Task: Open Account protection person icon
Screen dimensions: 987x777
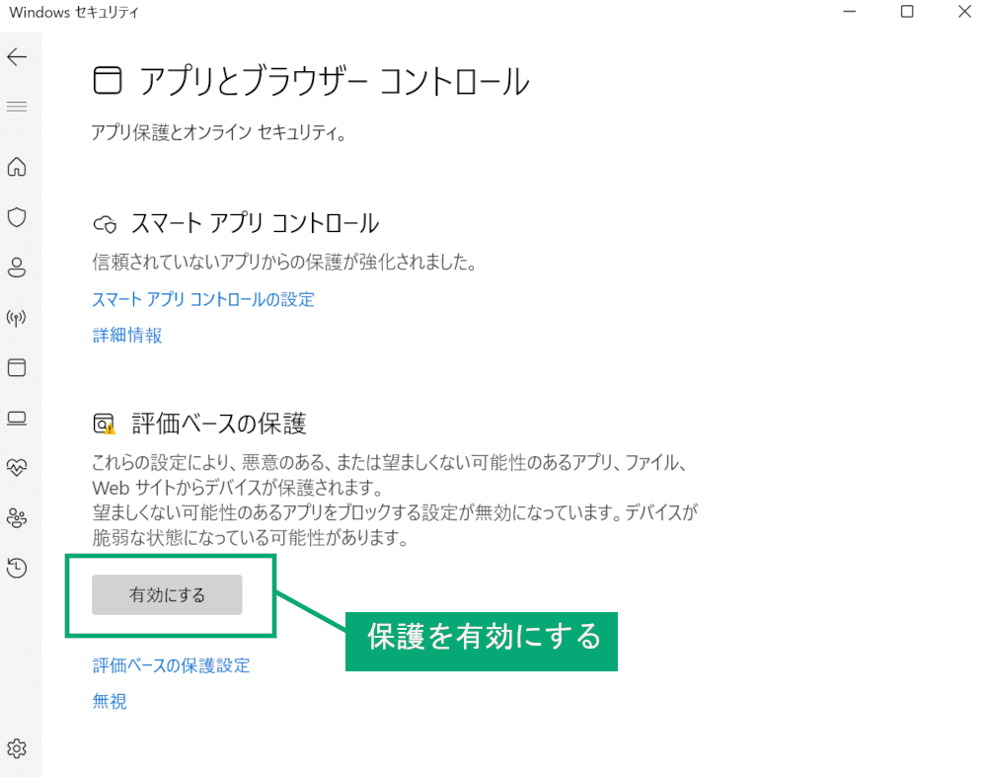Action: click(x=17, y=268)
